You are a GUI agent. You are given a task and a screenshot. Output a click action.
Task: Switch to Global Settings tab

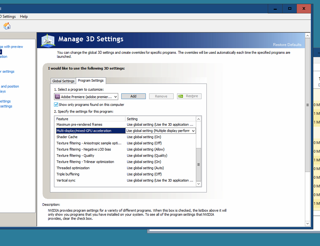pyautogui.click(x=63, y=81)
